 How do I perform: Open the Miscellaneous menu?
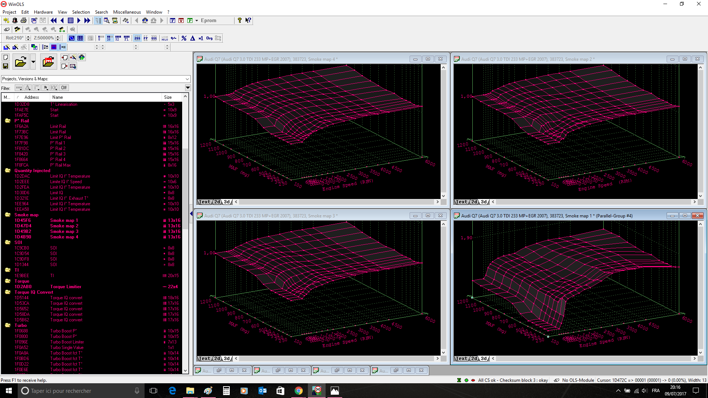click(127, 12)
